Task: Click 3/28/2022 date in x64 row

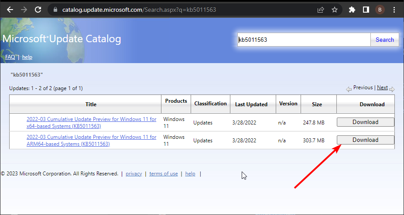Action: coord(244,123)
